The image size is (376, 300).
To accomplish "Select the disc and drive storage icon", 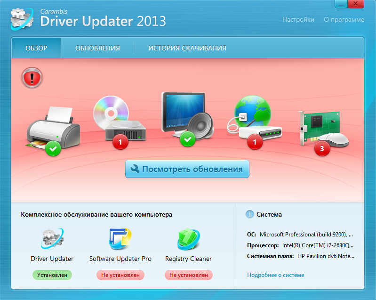I will pos(119,118).
